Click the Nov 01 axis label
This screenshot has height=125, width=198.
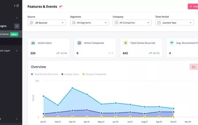pos(188,122)
